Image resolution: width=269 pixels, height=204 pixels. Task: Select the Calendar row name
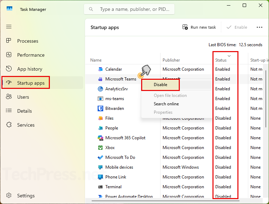point(113,69)
